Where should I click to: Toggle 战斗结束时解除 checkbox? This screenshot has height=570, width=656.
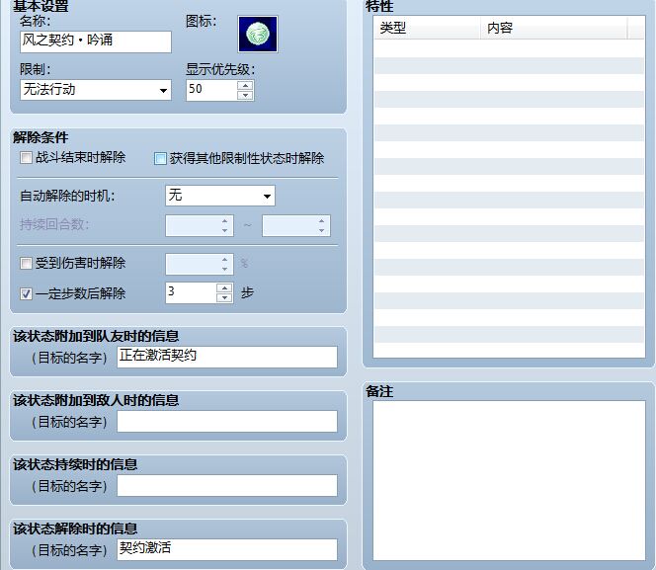pyautogui.click(x=26, y=158)
